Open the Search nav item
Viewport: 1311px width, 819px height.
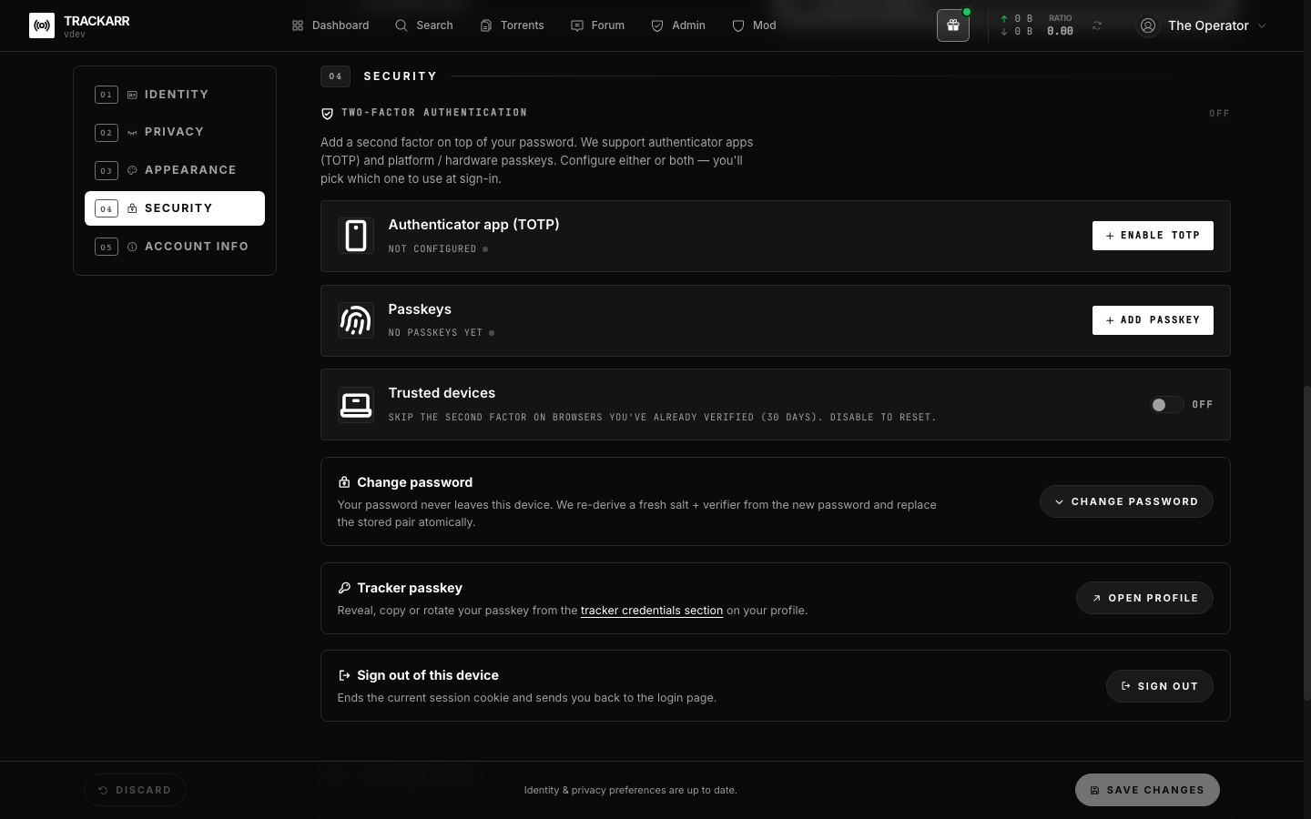point(424,25)
